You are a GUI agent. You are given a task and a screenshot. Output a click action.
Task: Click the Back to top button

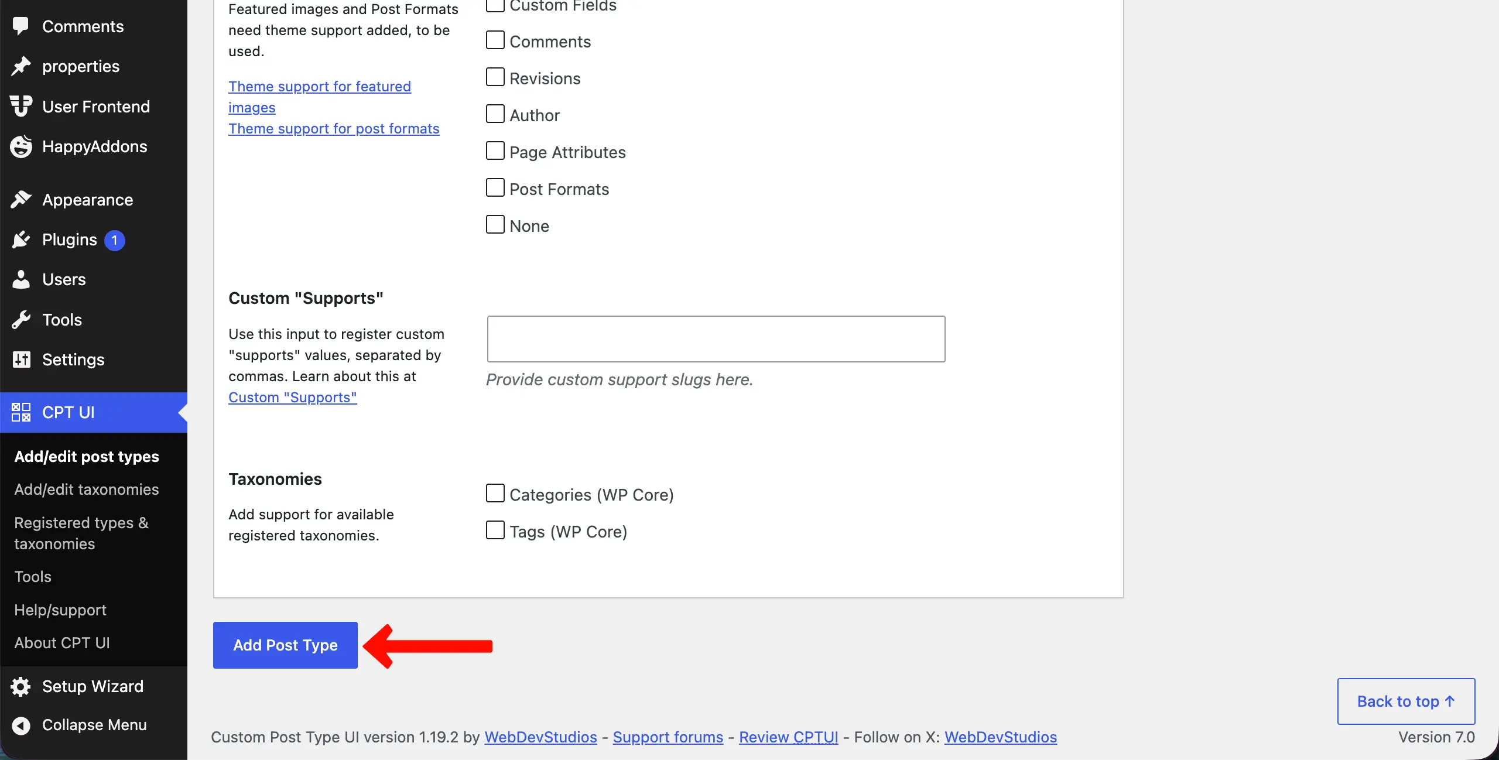tap(1406, 701)
